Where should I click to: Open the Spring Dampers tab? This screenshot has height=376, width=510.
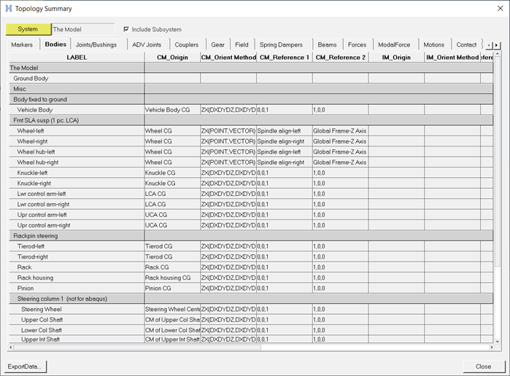281,45
